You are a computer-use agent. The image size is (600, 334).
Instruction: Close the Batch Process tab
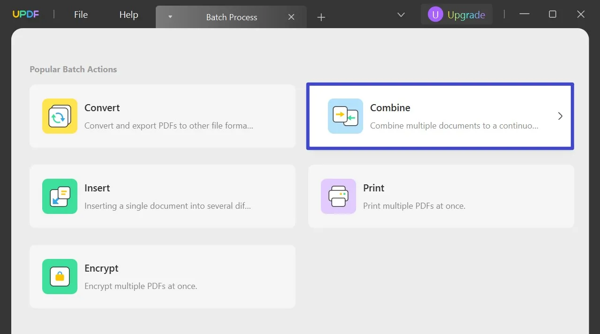point(291,17)
